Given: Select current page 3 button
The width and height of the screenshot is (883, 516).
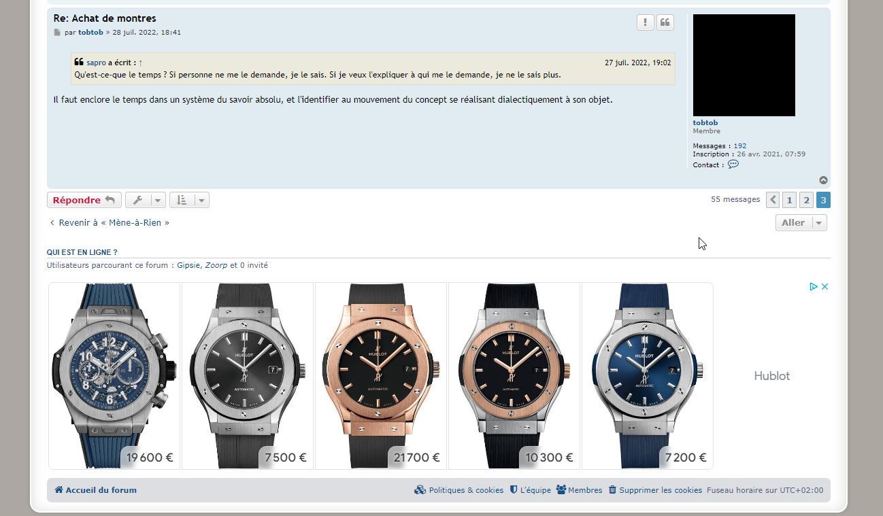Looking at the screenshot, I should click(823, 200).
